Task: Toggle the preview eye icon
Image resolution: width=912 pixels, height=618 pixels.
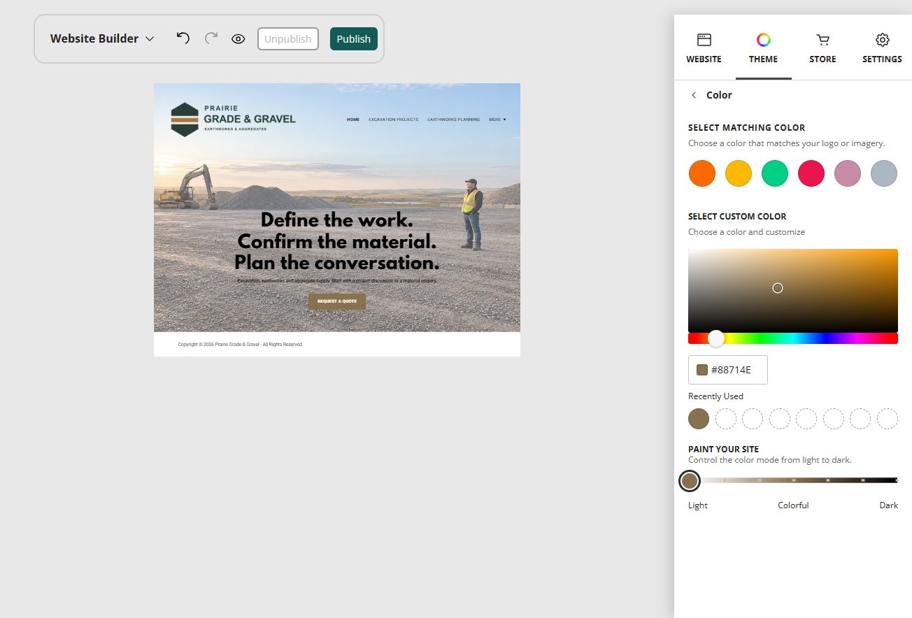Action: point(238,39)
